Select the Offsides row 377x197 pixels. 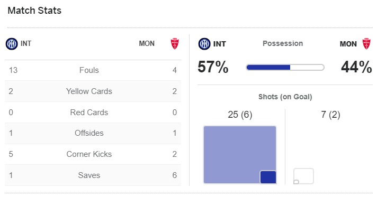coord(93,133)
